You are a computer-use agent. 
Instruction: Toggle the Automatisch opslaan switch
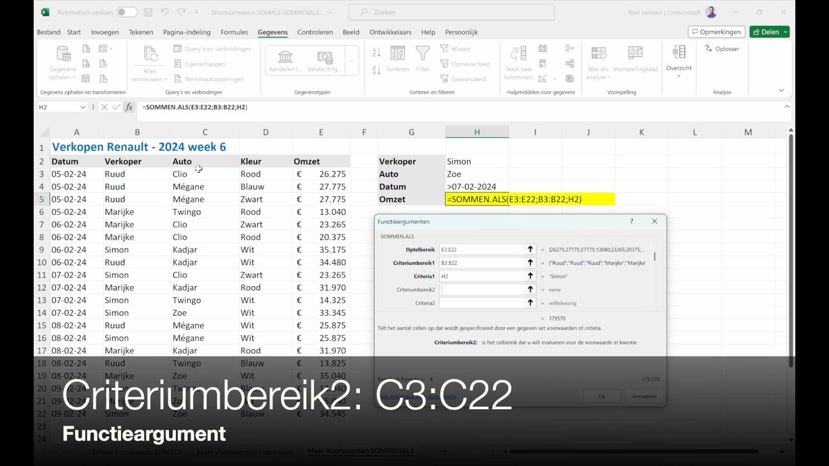pos(126,12)
